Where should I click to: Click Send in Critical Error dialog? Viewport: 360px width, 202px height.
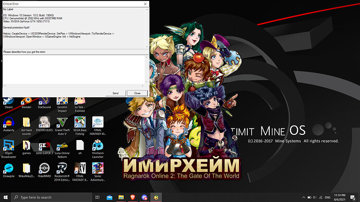[x=115, y=93]
